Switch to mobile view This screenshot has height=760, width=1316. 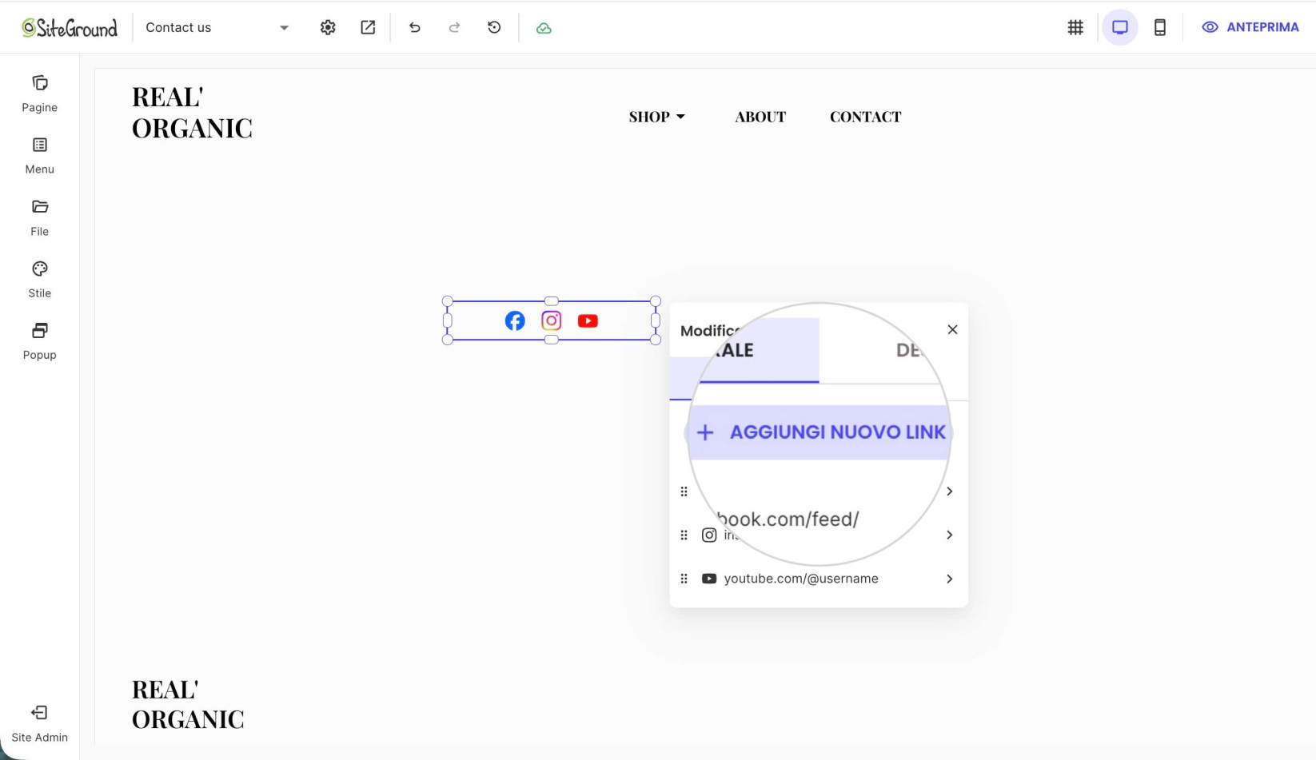(1160, 27)
